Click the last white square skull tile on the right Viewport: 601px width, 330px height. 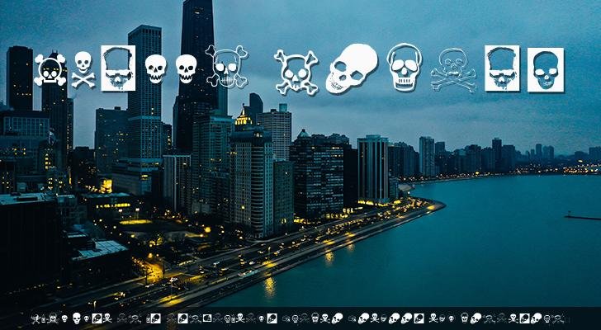click(x=545, y=69)
